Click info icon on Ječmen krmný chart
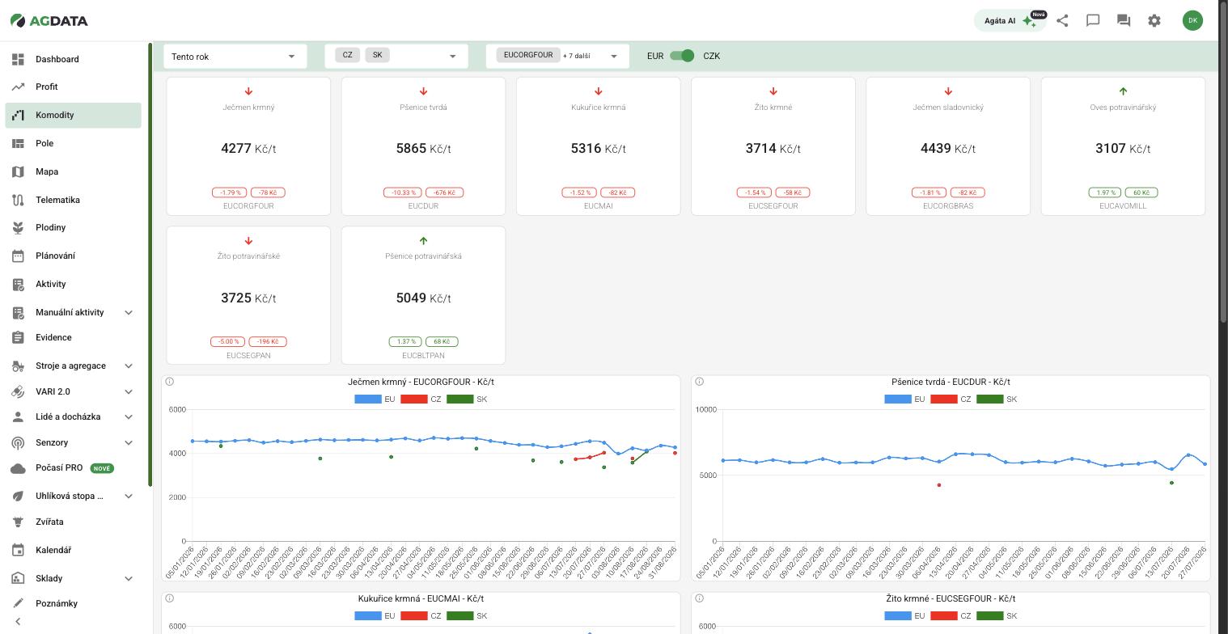1228x634 pixels. tap(170, 382)
